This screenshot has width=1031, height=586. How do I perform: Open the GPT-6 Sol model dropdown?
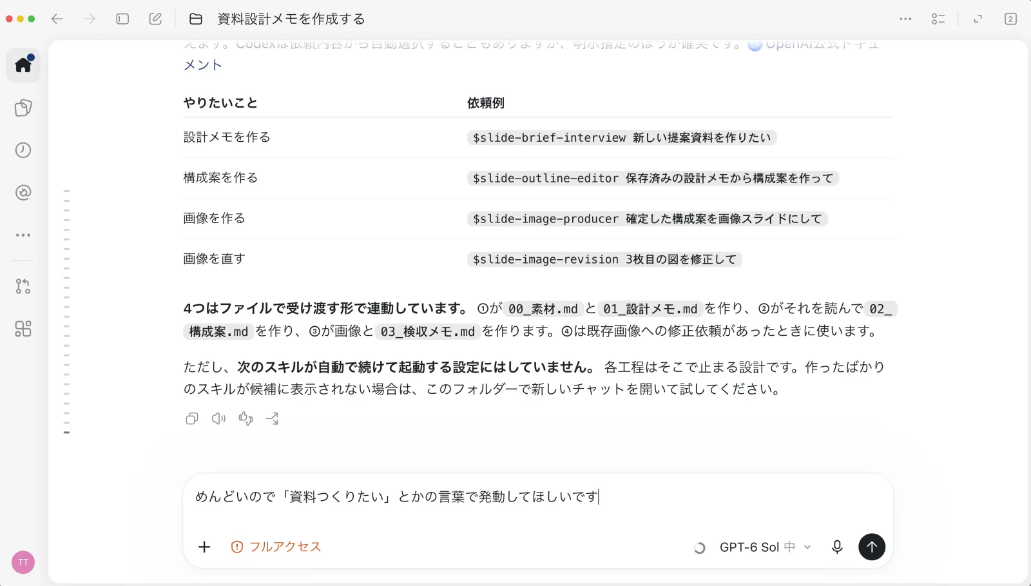tap(766, 547)
